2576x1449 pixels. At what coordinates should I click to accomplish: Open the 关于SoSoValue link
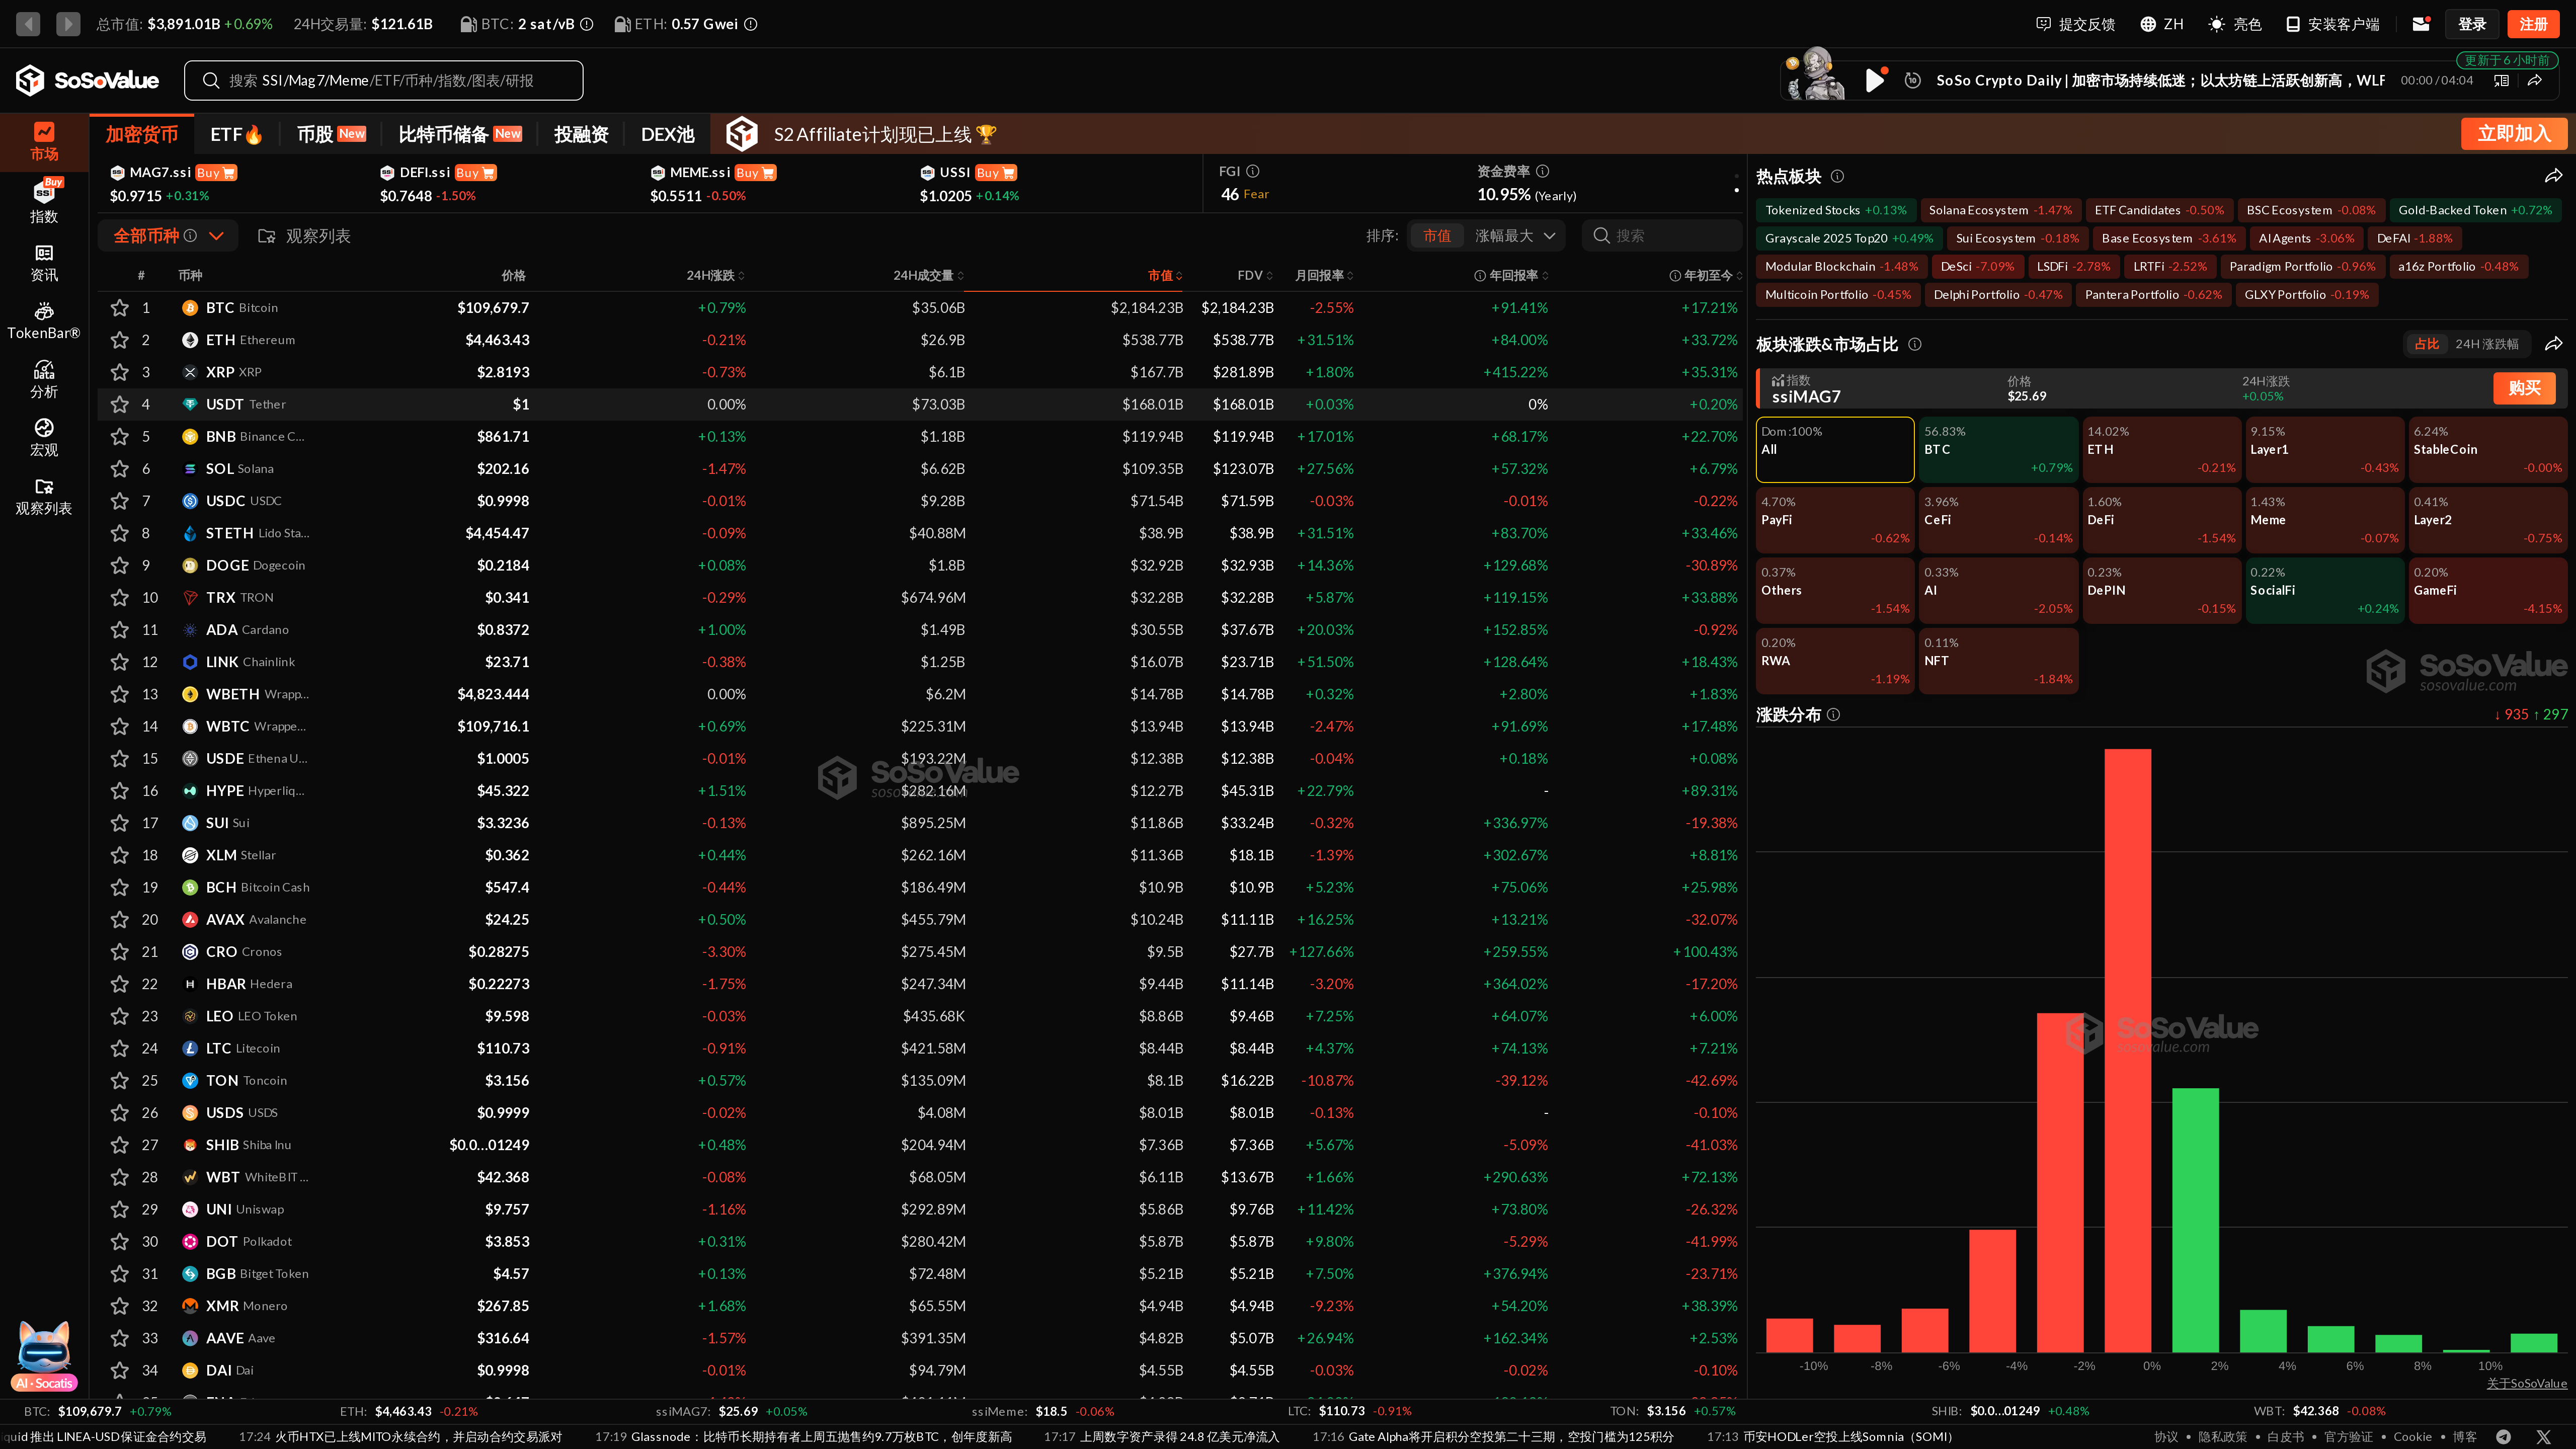point(2526,1383)
